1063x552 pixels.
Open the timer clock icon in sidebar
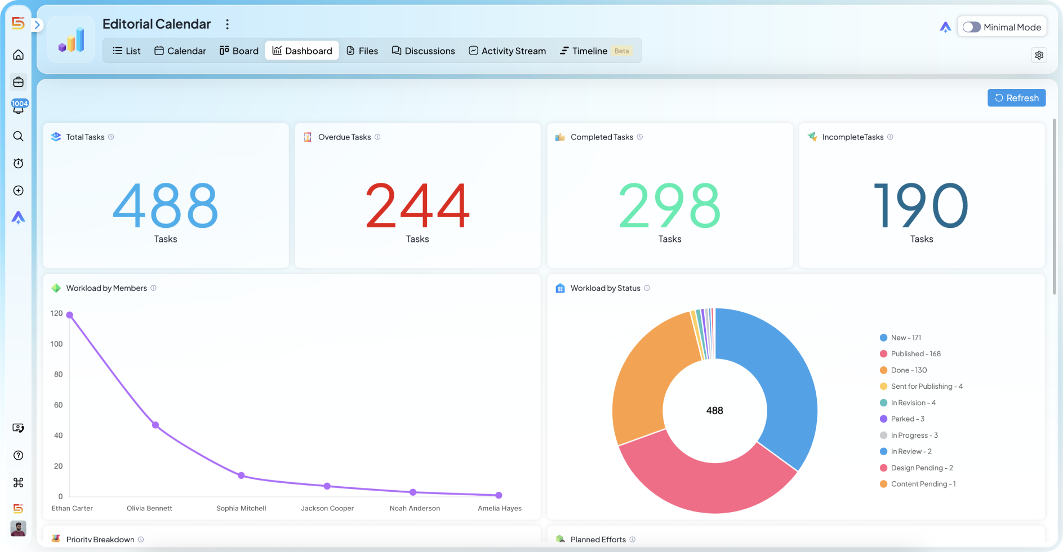19,163
